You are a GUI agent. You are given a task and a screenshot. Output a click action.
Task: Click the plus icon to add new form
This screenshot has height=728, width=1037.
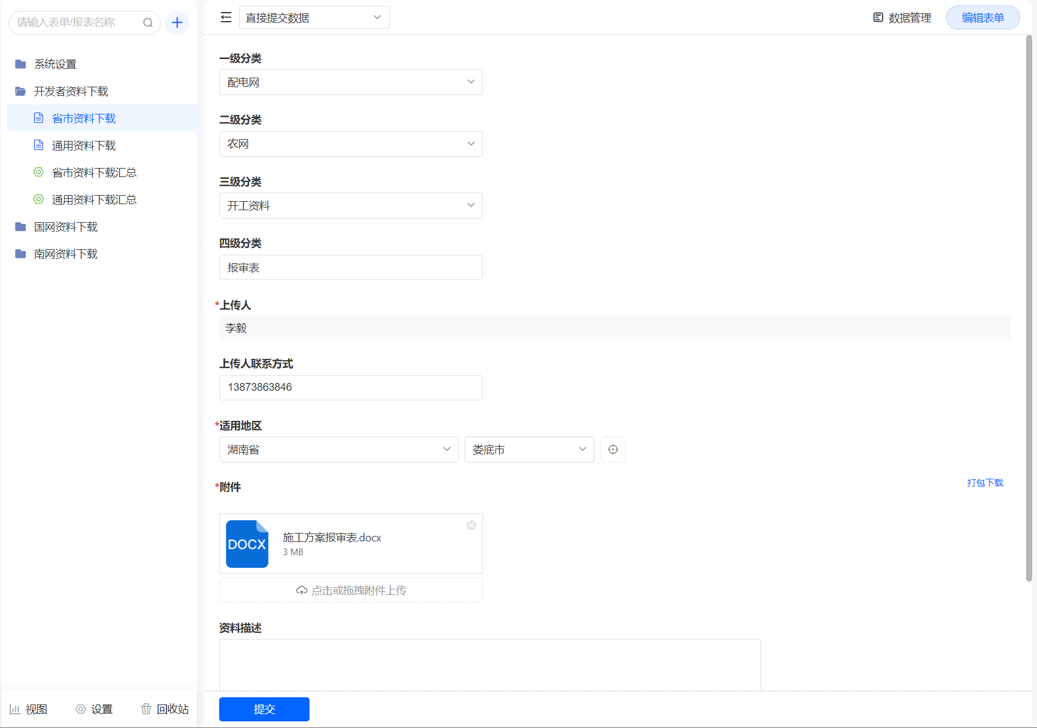[177, 23]
